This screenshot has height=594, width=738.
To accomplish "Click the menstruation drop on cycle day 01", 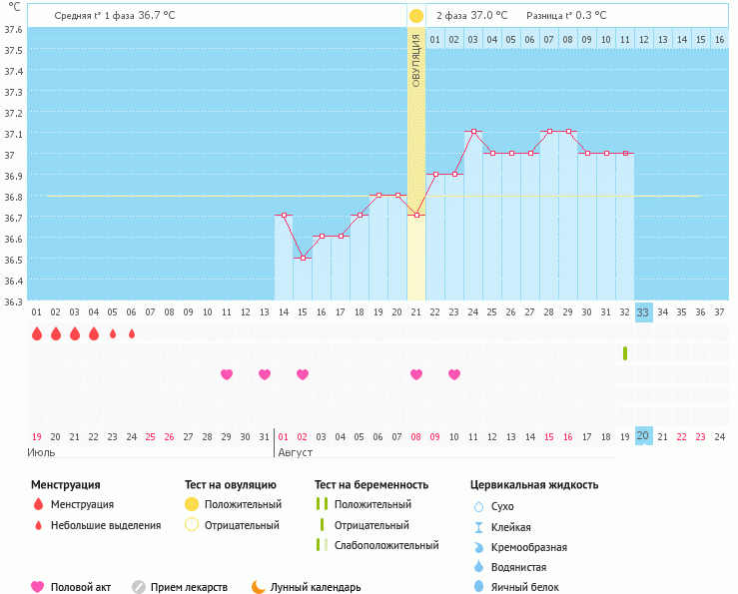I will (x=36, y=333).
